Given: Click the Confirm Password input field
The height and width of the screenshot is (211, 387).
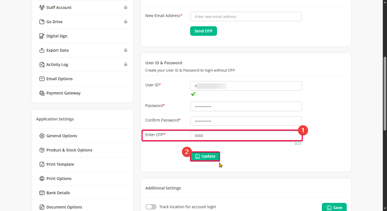Looking at the screenshot, I should (x=246, y=121).
